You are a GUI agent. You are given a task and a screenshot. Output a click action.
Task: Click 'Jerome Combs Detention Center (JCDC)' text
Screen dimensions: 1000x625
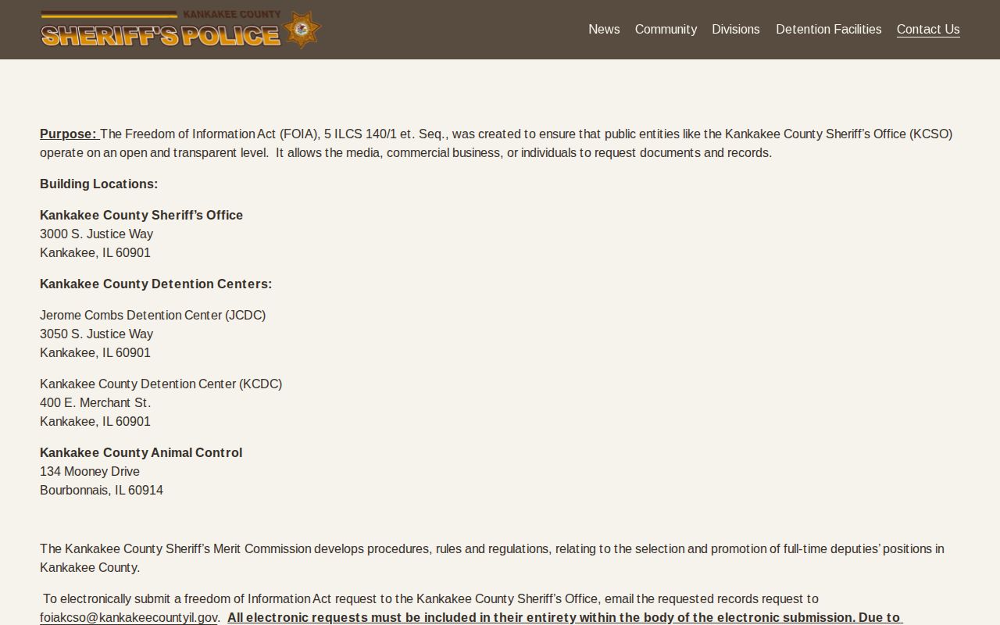(153, 315)
